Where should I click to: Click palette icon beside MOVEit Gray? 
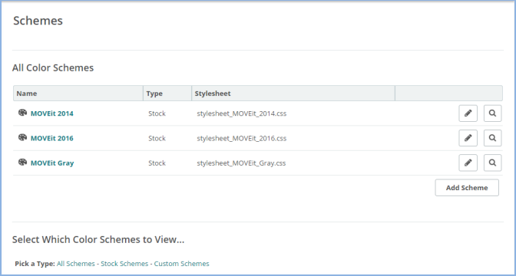(x=22, y=162)
